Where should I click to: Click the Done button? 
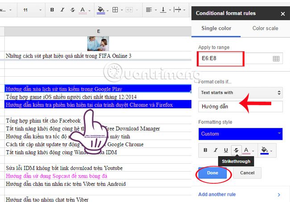pos(212,173)
